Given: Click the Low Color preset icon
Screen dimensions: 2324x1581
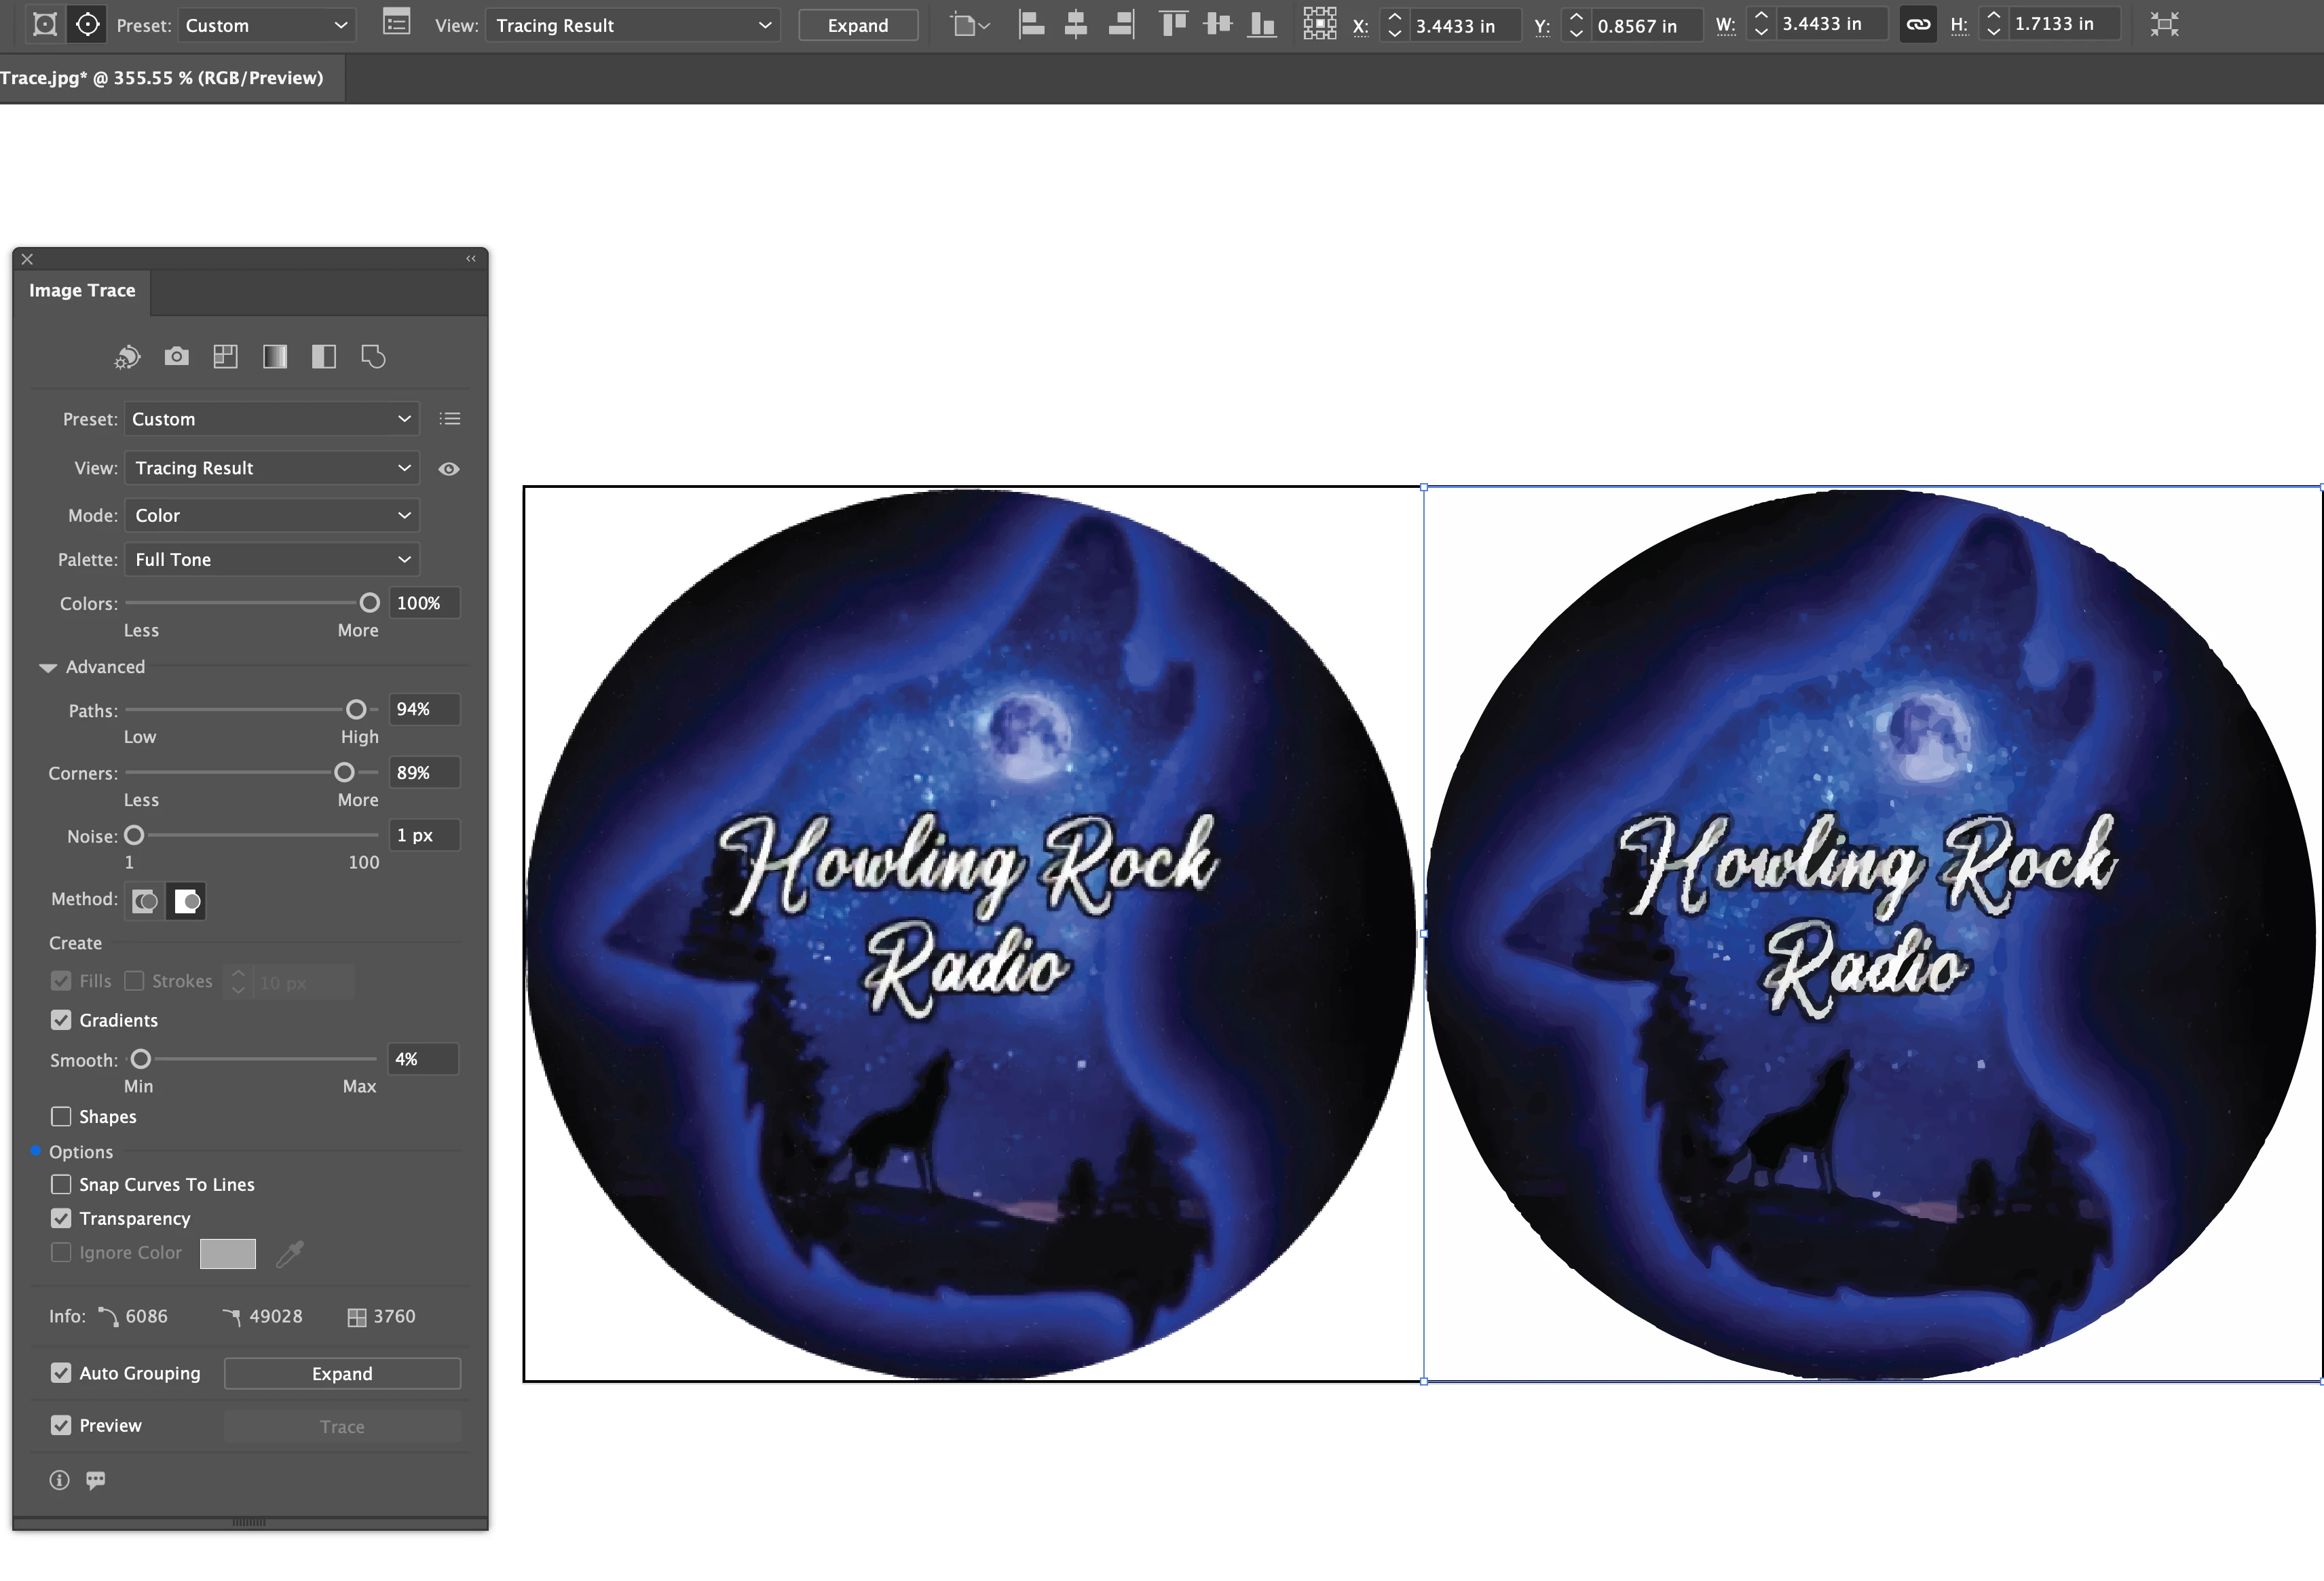Looking at the screenshot, I should [x=226, y=356].
